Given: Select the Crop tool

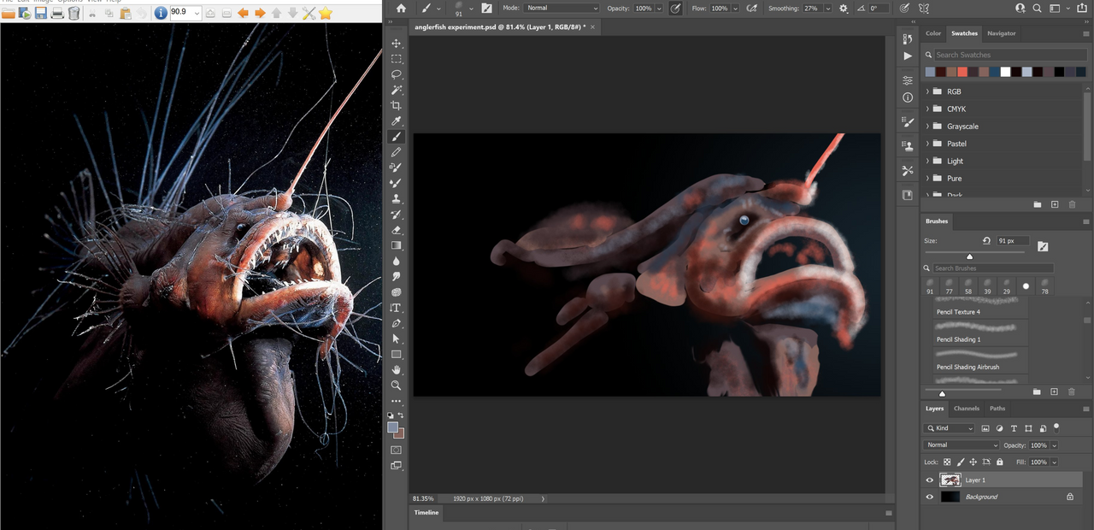Looking at the screenshot, I should 396,106.
